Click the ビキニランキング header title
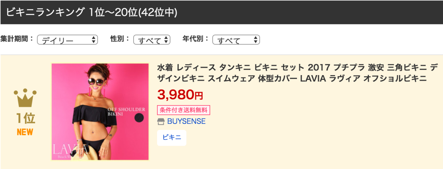The image size is (443, 169). click(91, 12)
